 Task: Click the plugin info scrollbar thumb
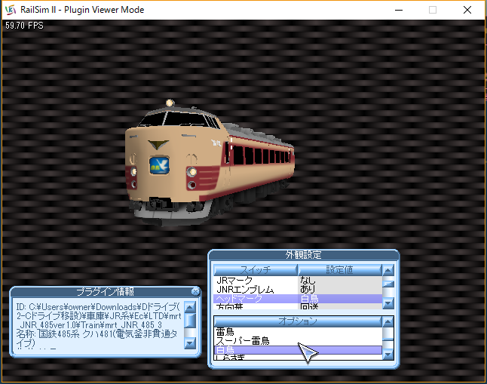tap(190, 321)
